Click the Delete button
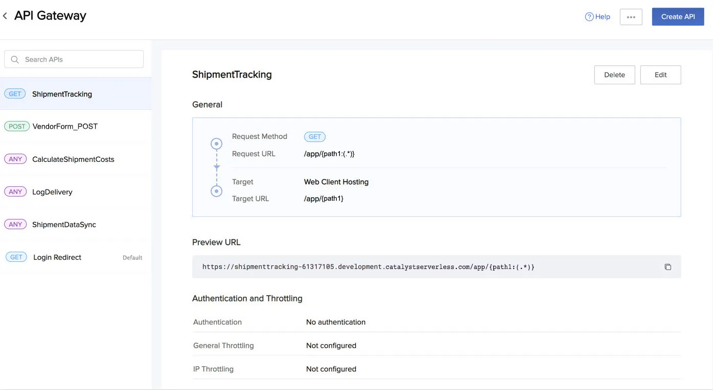This screenshot has height=390, width=713. pyautogui.click(x=614, y=75)
